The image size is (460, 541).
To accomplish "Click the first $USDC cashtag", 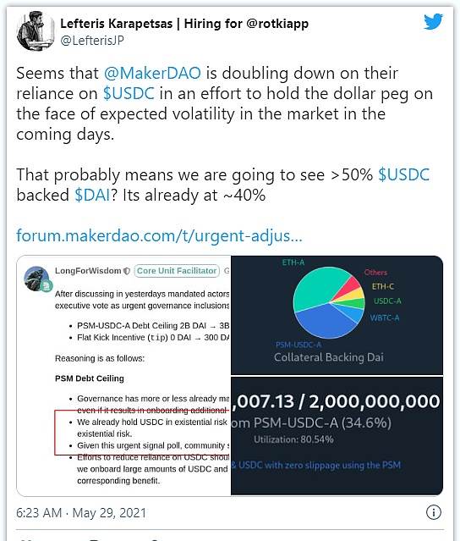I will pyautogui.click(x=129, y=93).
